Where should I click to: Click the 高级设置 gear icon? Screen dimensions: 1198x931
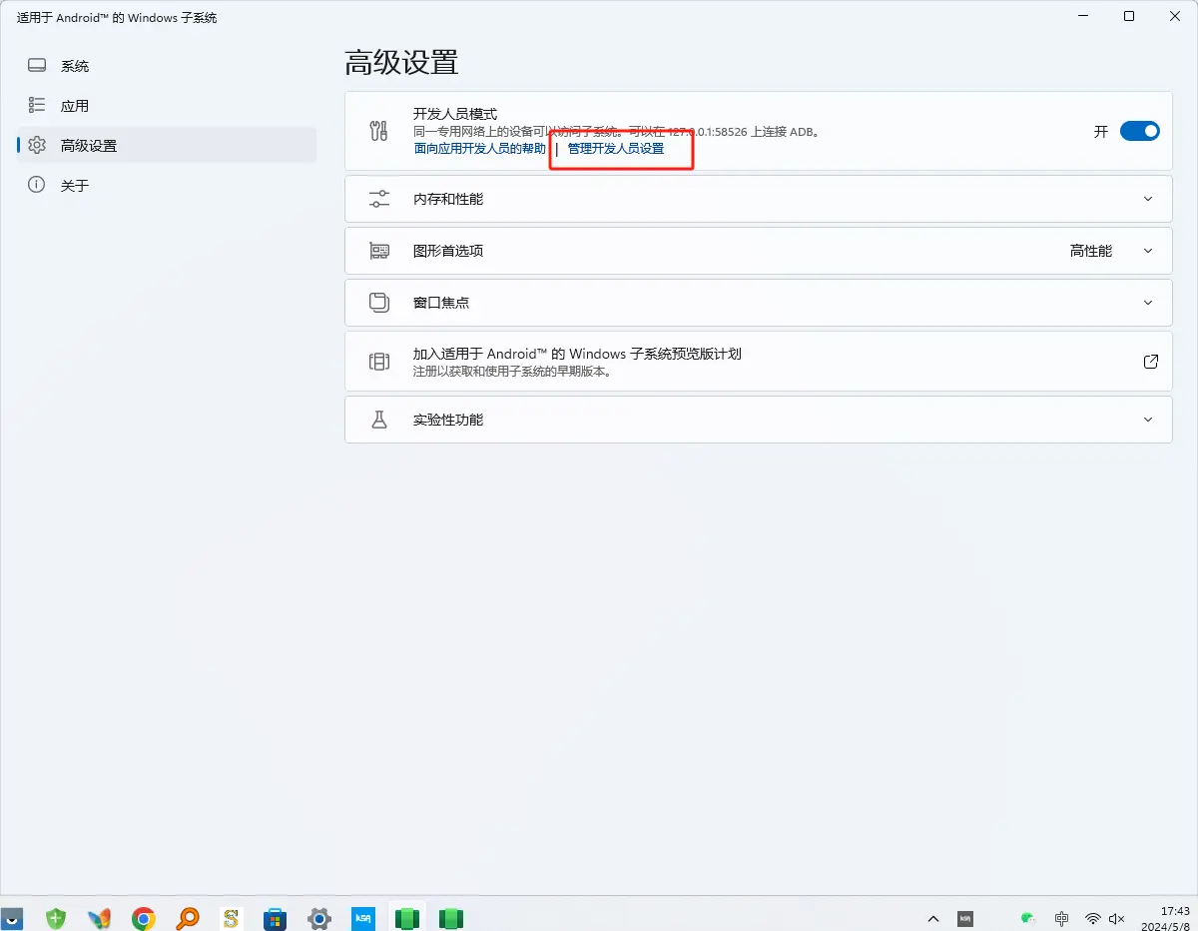pos(37,146)
